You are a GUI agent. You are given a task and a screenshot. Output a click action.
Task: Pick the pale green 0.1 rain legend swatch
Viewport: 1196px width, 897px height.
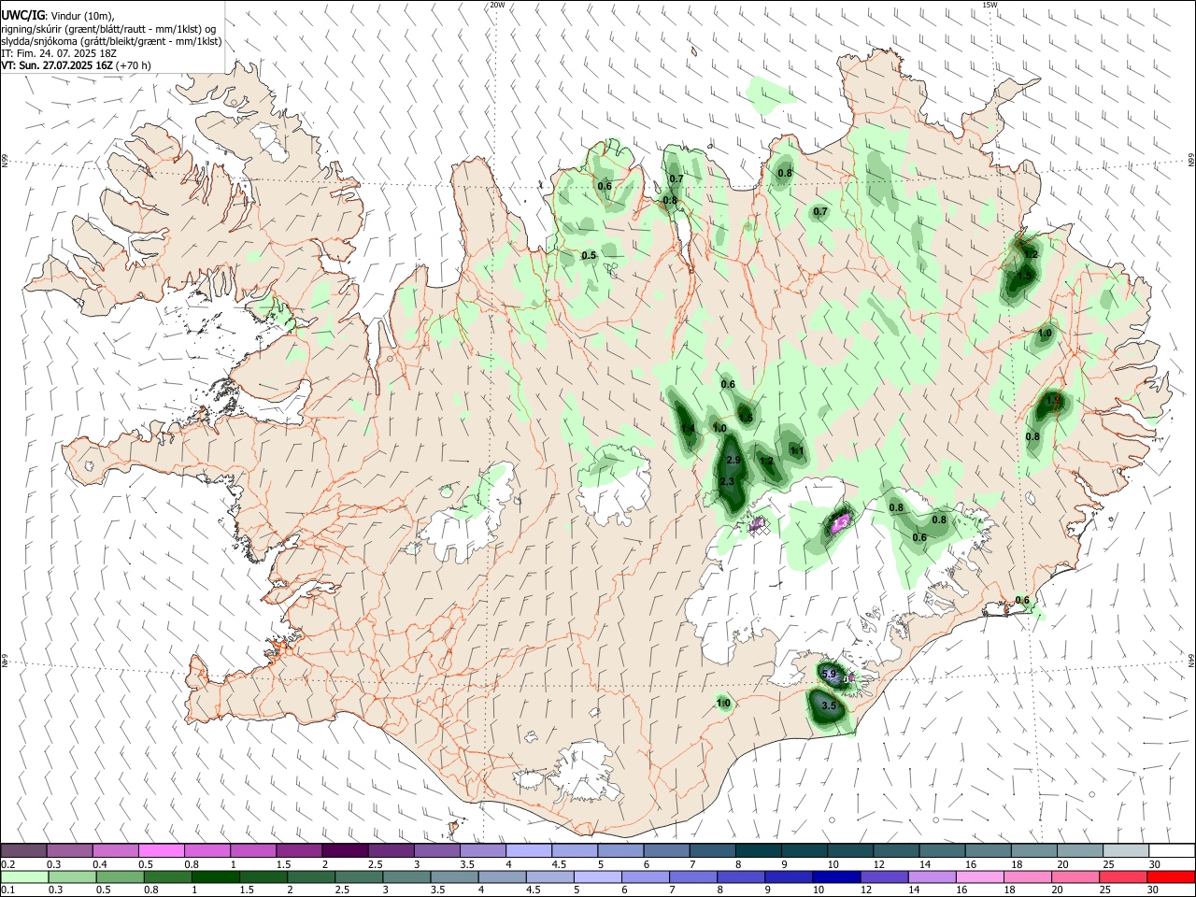click(23, 876)
